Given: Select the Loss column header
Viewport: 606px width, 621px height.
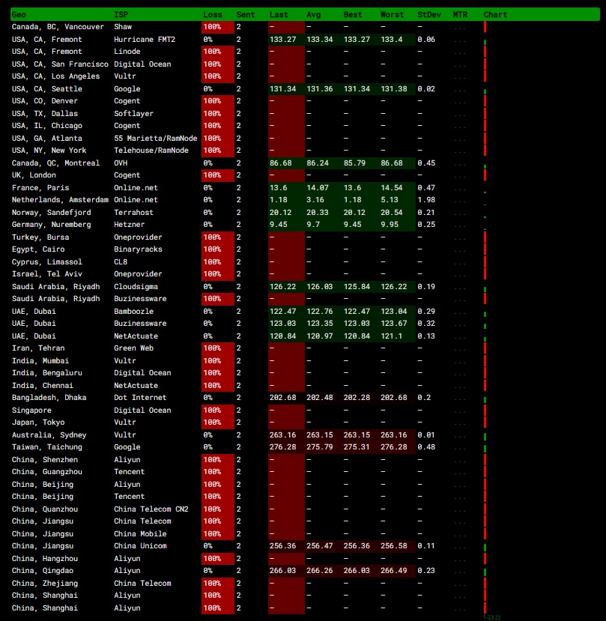Looking at the screenshot, I should (213, 15).
